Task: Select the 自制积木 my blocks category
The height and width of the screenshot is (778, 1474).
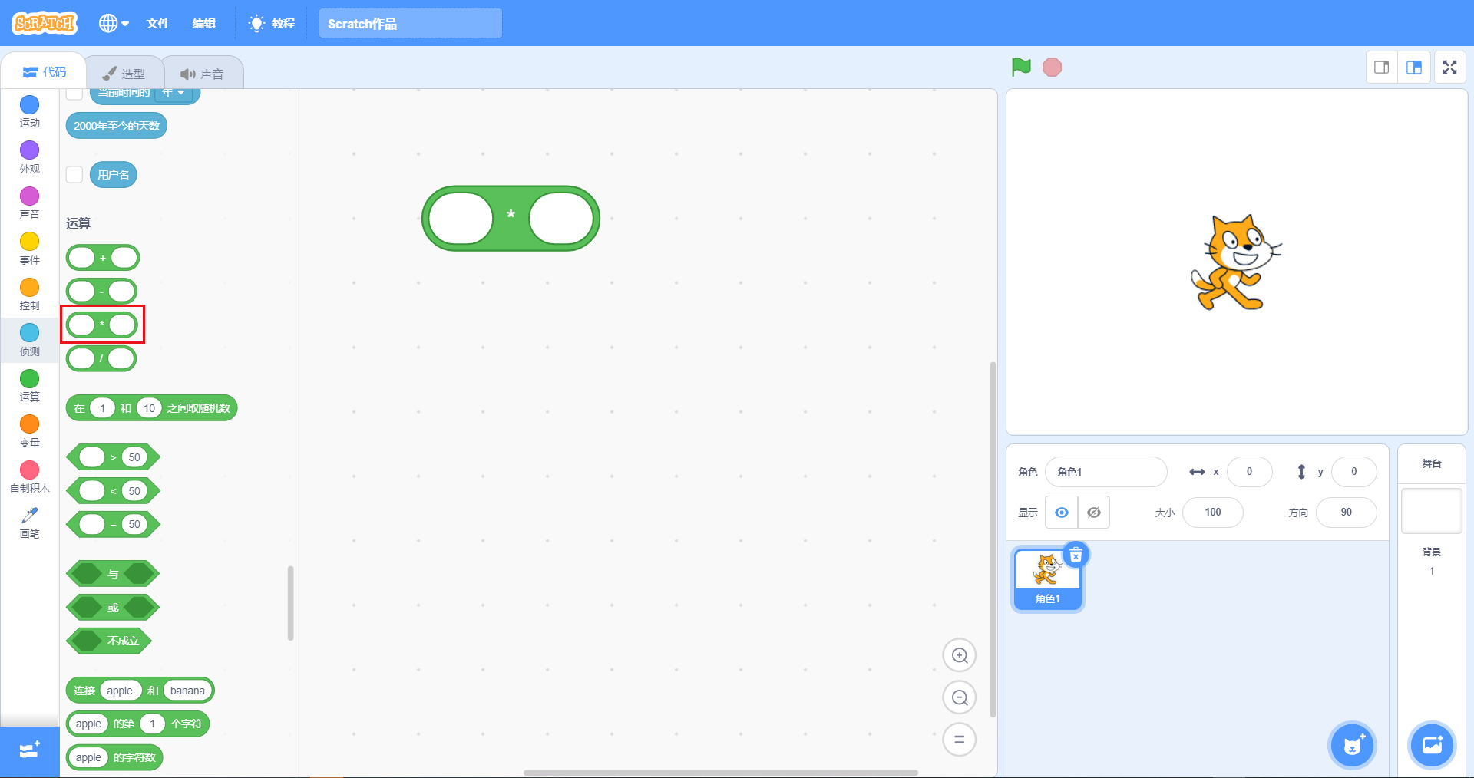Action: 30,477
